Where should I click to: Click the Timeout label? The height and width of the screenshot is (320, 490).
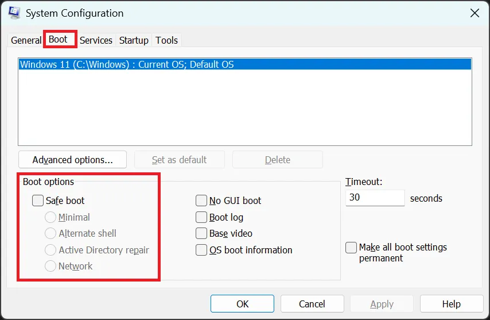[x=363, y=182]
